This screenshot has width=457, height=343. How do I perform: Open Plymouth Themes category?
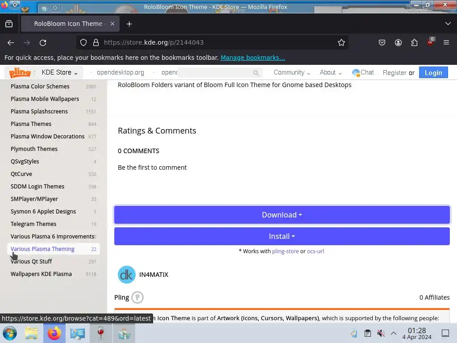(54, 149)
